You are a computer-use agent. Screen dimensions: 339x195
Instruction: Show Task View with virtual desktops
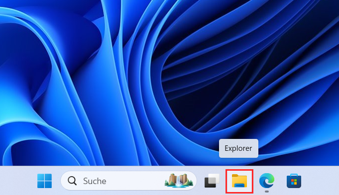pyautogui.click(x=212, y=181)
